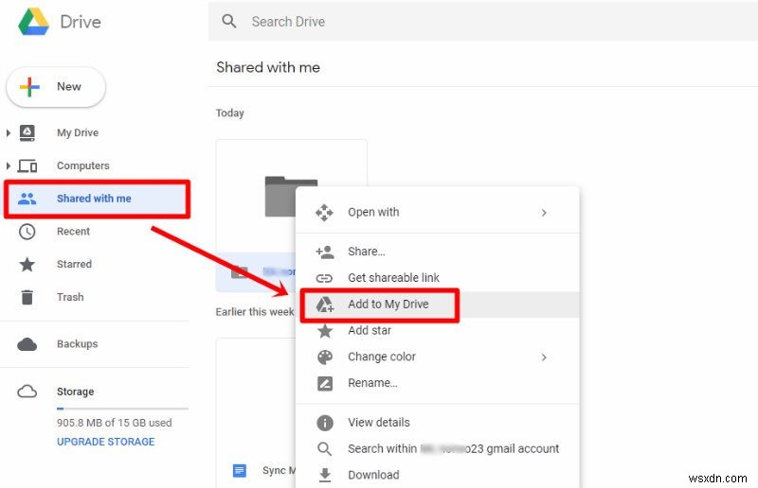
Task: Click the info icon beside View details
Action: click(x=325, y=423)
